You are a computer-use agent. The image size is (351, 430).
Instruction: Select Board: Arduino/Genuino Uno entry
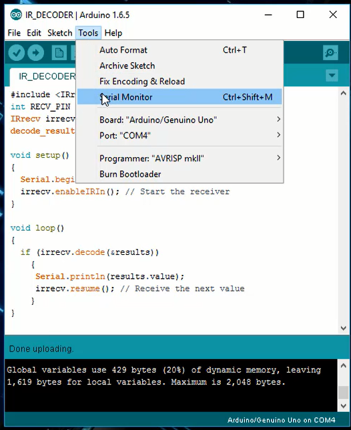[180, 120]
